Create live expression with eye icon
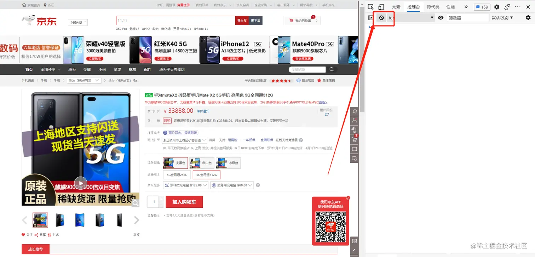 [x=441, y=18]
